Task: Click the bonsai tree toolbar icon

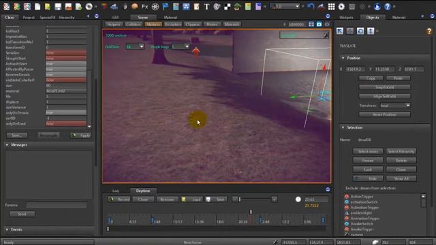Action: 237,7
